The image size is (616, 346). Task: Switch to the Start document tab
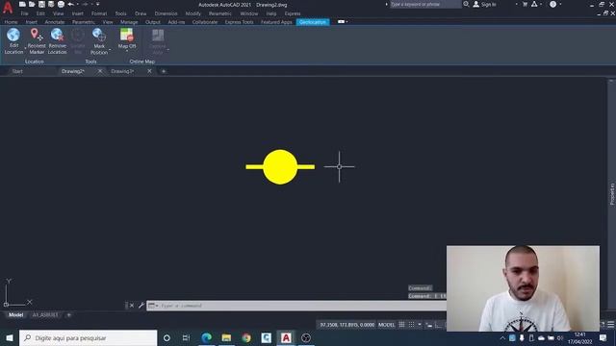[17, 71]
